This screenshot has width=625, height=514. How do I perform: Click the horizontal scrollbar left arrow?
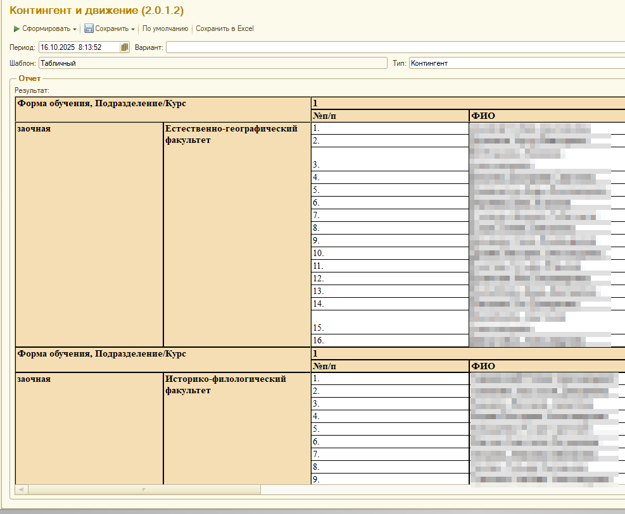point(21,490)
